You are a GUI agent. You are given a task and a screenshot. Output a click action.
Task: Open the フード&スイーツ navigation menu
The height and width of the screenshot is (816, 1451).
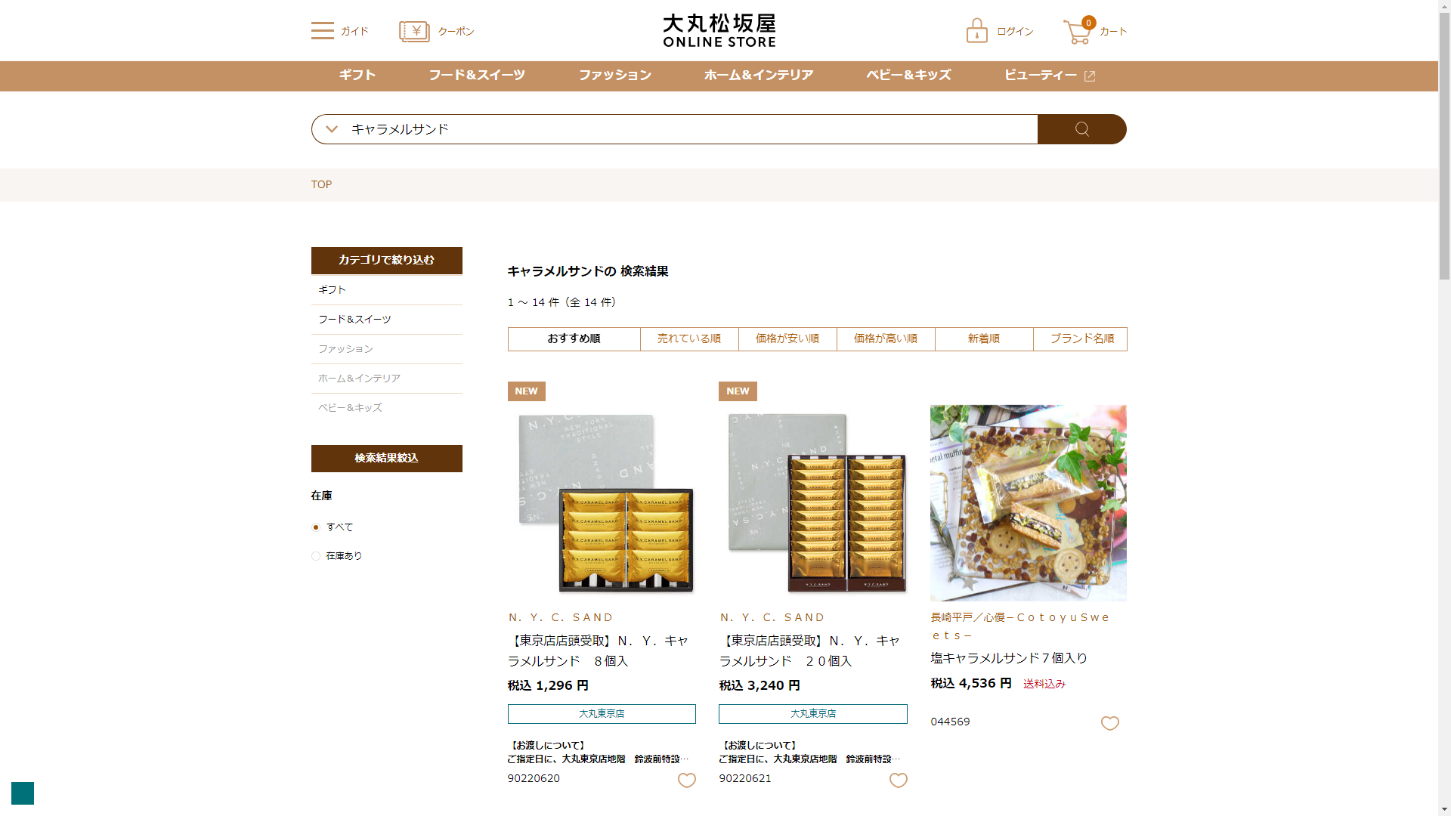[476, 76]
